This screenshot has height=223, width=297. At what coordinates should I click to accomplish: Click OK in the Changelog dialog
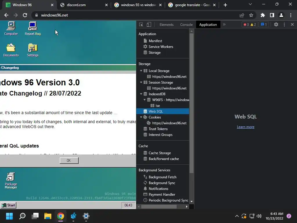pos(69,160)
